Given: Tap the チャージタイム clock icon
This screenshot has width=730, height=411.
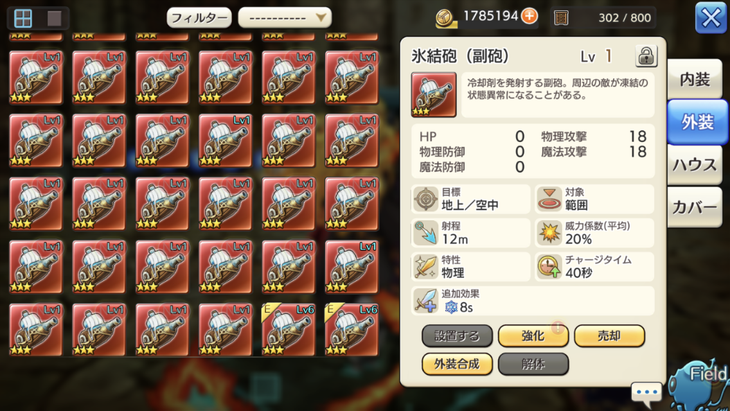Looking at the screenshot, I should pos(549,267).
